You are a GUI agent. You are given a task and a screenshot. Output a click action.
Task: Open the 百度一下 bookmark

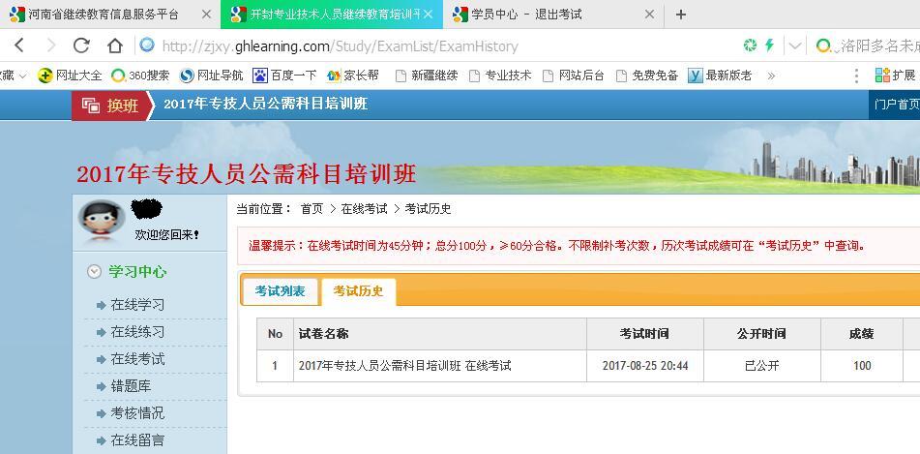click(x=284, y=75)
